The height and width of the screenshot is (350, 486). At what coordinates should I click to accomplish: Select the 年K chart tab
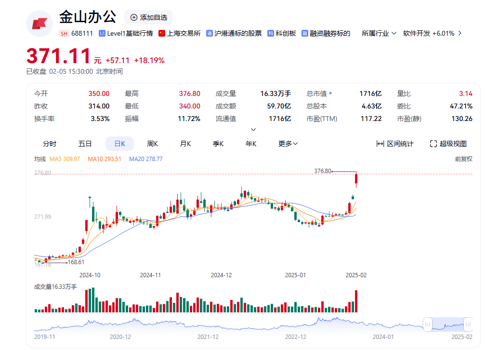[x=251, y=144]
